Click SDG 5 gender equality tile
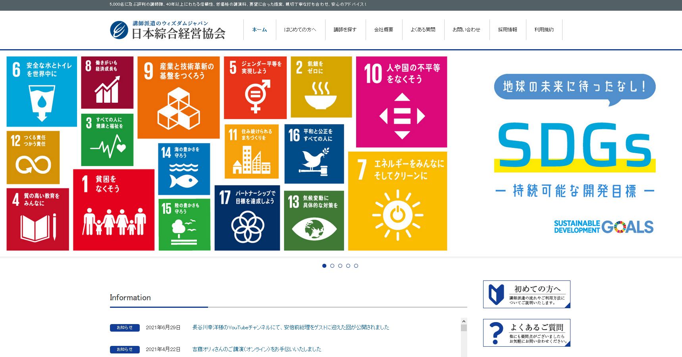The width and height of the screenshot is (682, 357). (x=255, y=88)
